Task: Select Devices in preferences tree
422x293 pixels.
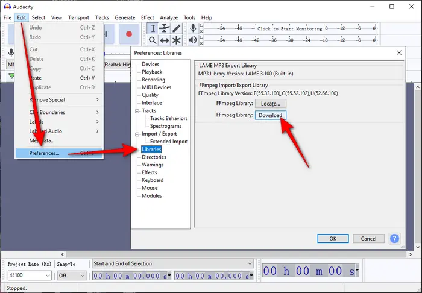Action: pyautogui.click(x=151, y=64)
